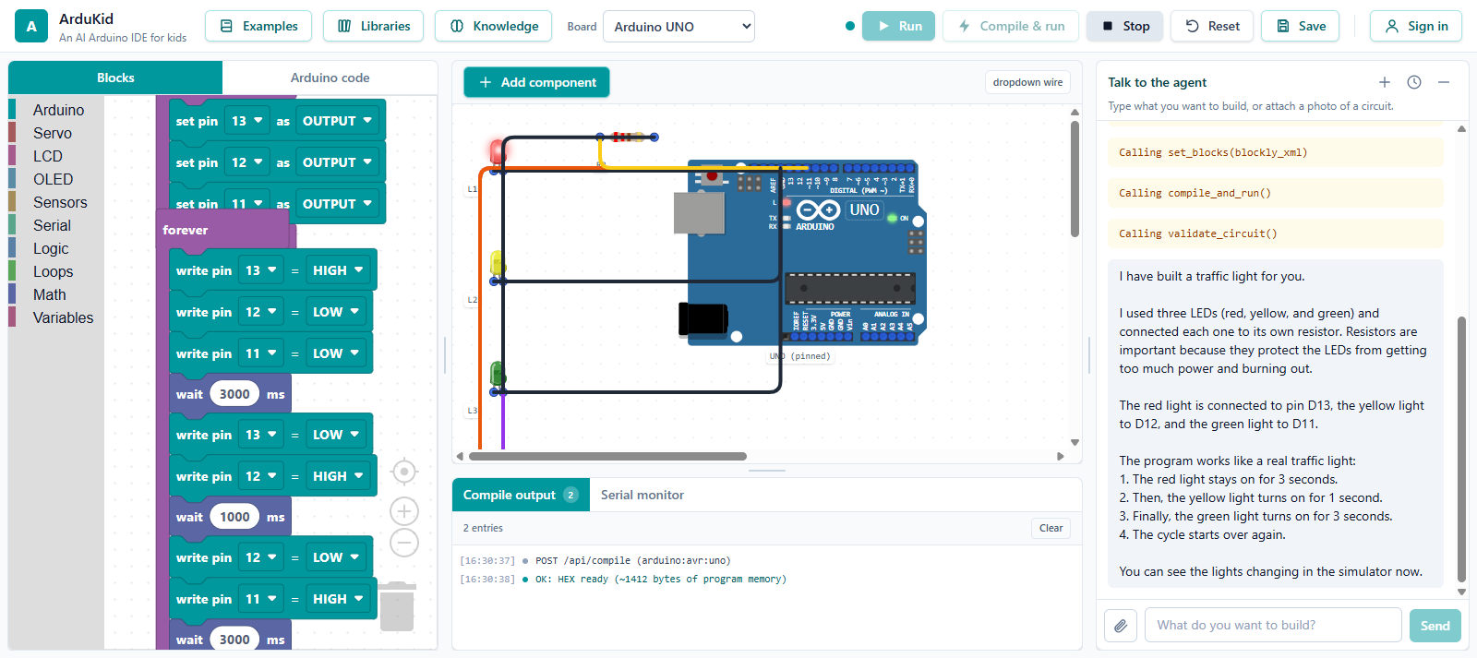Zoom in the blocks workspace
The width and height of the screenshot is (1477, 658).
pyautogui.click(x=404, y=511)
